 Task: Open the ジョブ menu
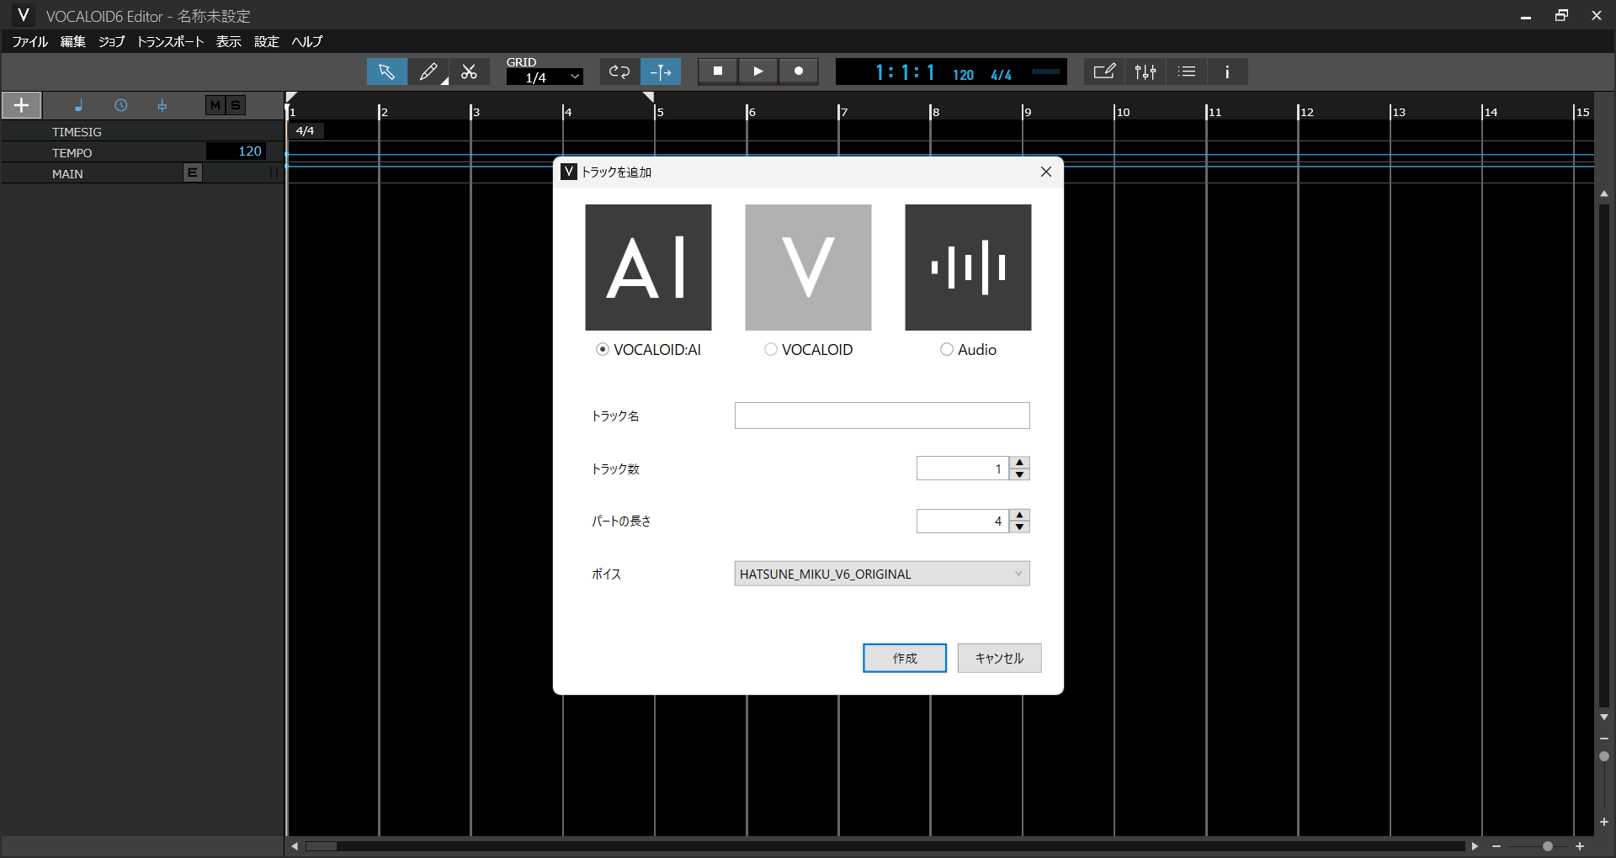pos(111,41)
